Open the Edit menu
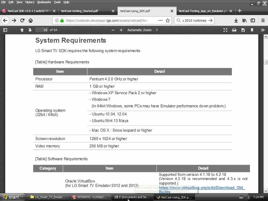The image size is (268, 201). pyautogui.click(x=11, y=2)
